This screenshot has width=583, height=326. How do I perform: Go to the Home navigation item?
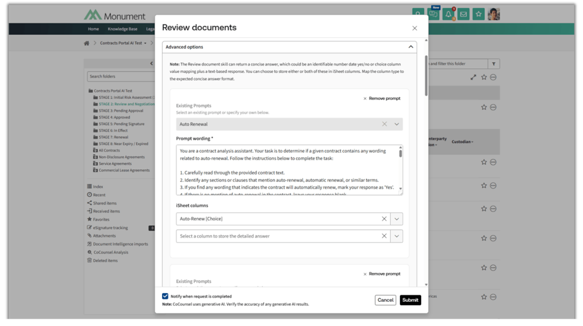(93, 29)
